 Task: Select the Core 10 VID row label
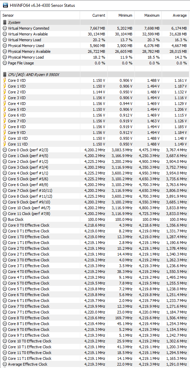pyautogui.click(x=18, y=138)
